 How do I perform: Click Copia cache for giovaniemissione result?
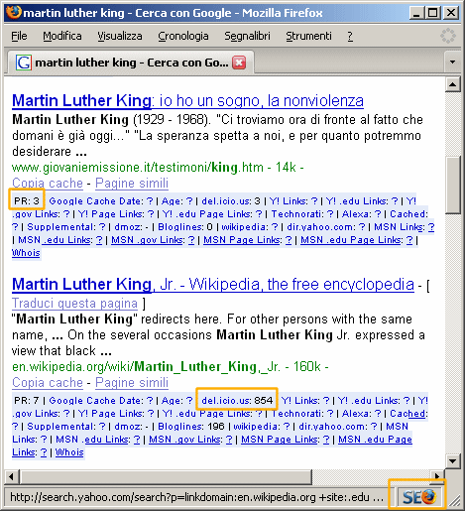click(48, 183)
